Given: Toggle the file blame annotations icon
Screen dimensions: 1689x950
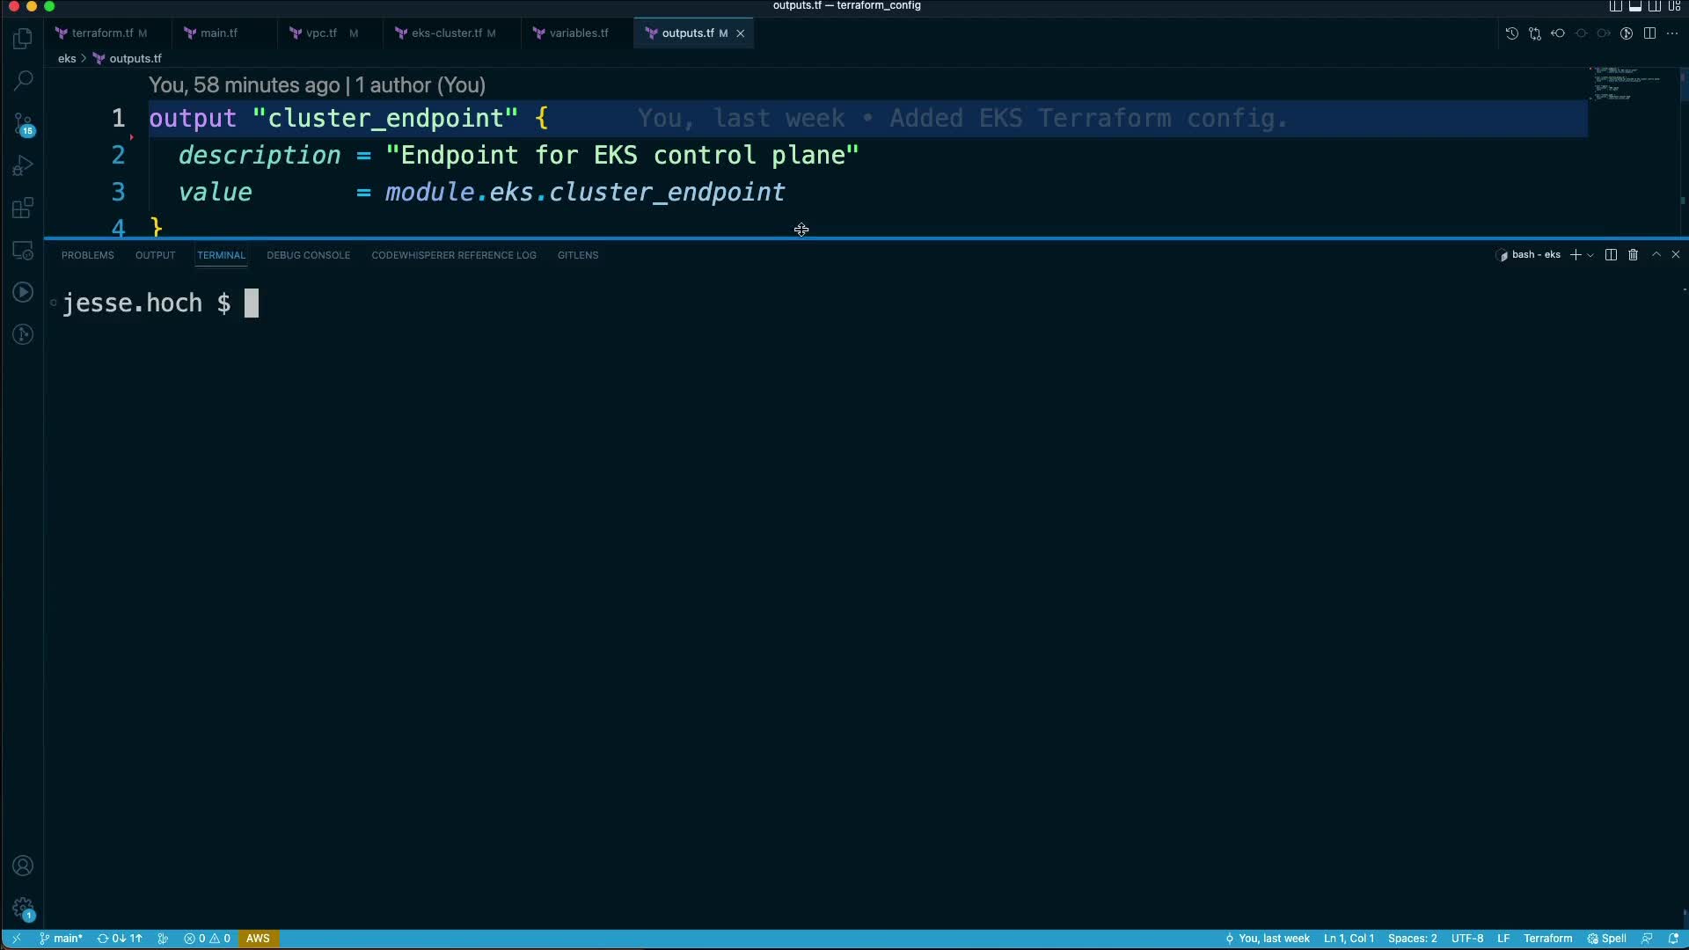Looking at the screenshot, I should point(1627,33).
